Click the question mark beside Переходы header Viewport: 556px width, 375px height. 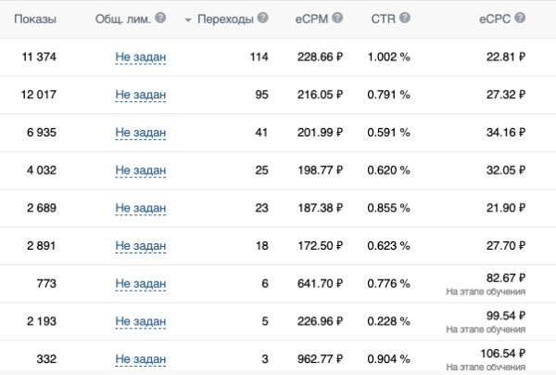[263, 19]
